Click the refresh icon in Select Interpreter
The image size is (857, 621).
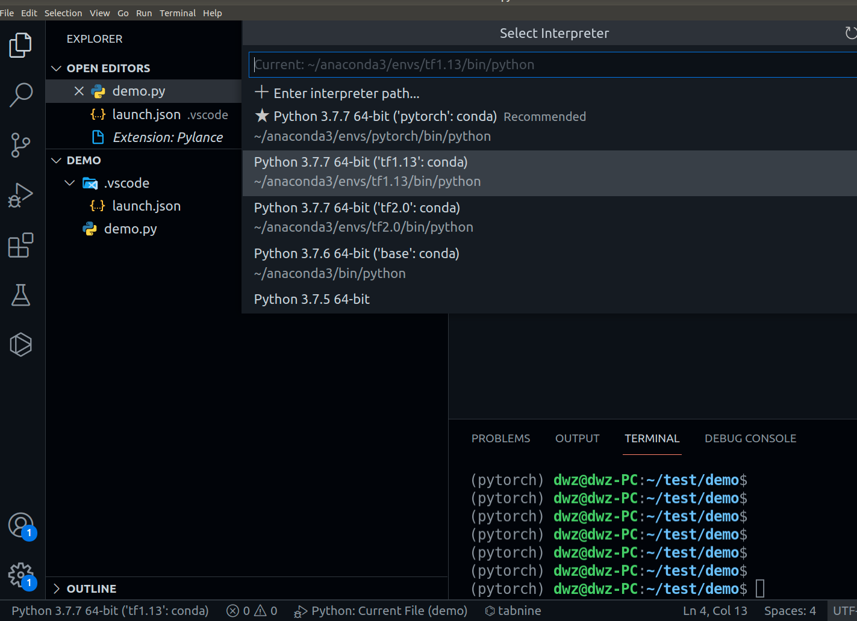pos(850,33)
